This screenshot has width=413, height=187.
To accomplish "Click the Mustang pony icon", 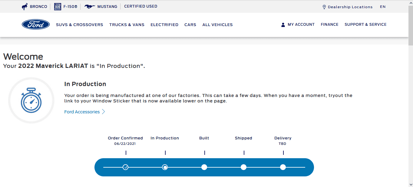I will click(90, 6).
